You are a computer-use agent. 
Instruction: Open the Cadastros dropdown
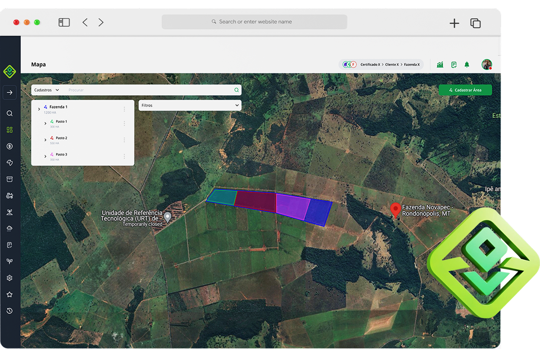tap(47, 90)
